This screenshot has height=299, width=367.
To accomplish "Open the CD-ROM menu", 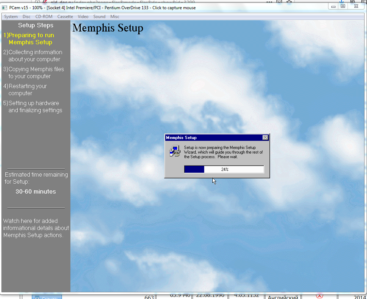I will pyautogui.click(x=44, y=17).
